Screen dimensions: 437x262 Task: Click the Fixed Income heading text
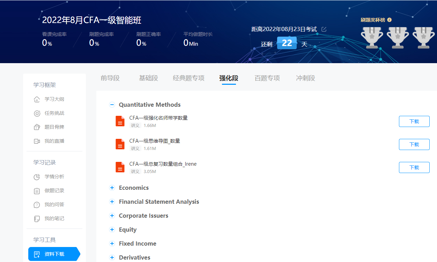(138, 244)
